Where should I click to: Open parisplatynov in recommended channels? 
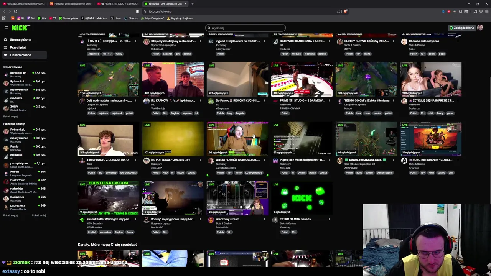(x=25, y=165)
